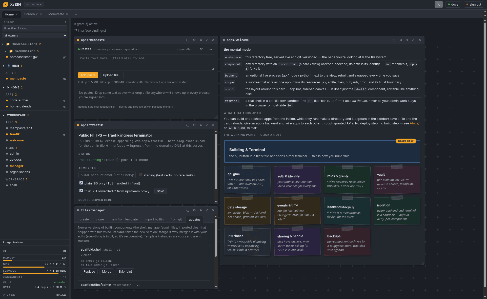
Task: Click the duplicate icon on apps/mempaste tile
Action: point(201,40)
